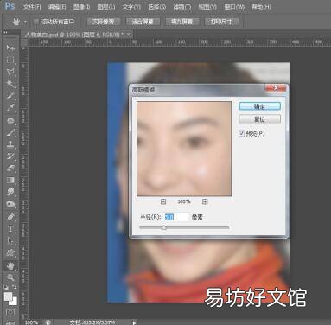Select the Lasso tool
This screenshot has width=331, height=325.
click(x=10, y=72)
